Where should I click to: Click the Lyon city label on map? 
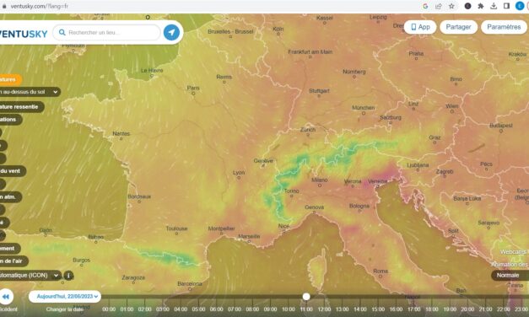click(x=239, y=172)
